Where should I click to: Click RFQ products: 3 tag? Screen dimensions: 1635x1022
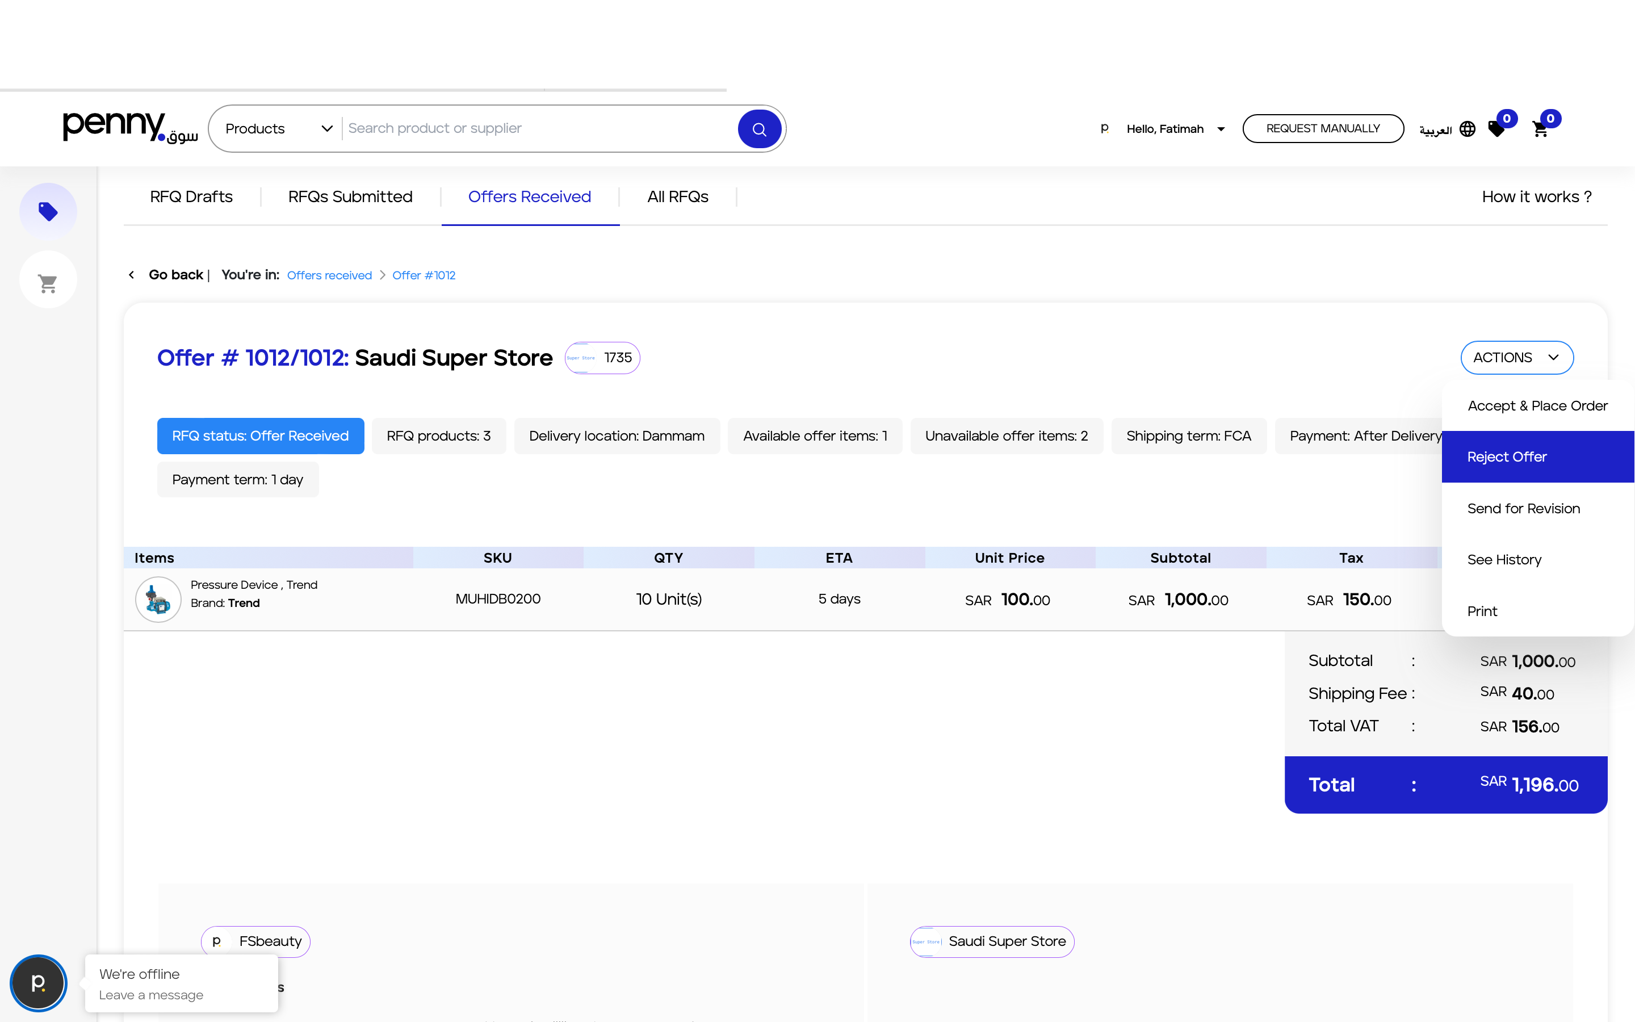click(438, 436)
